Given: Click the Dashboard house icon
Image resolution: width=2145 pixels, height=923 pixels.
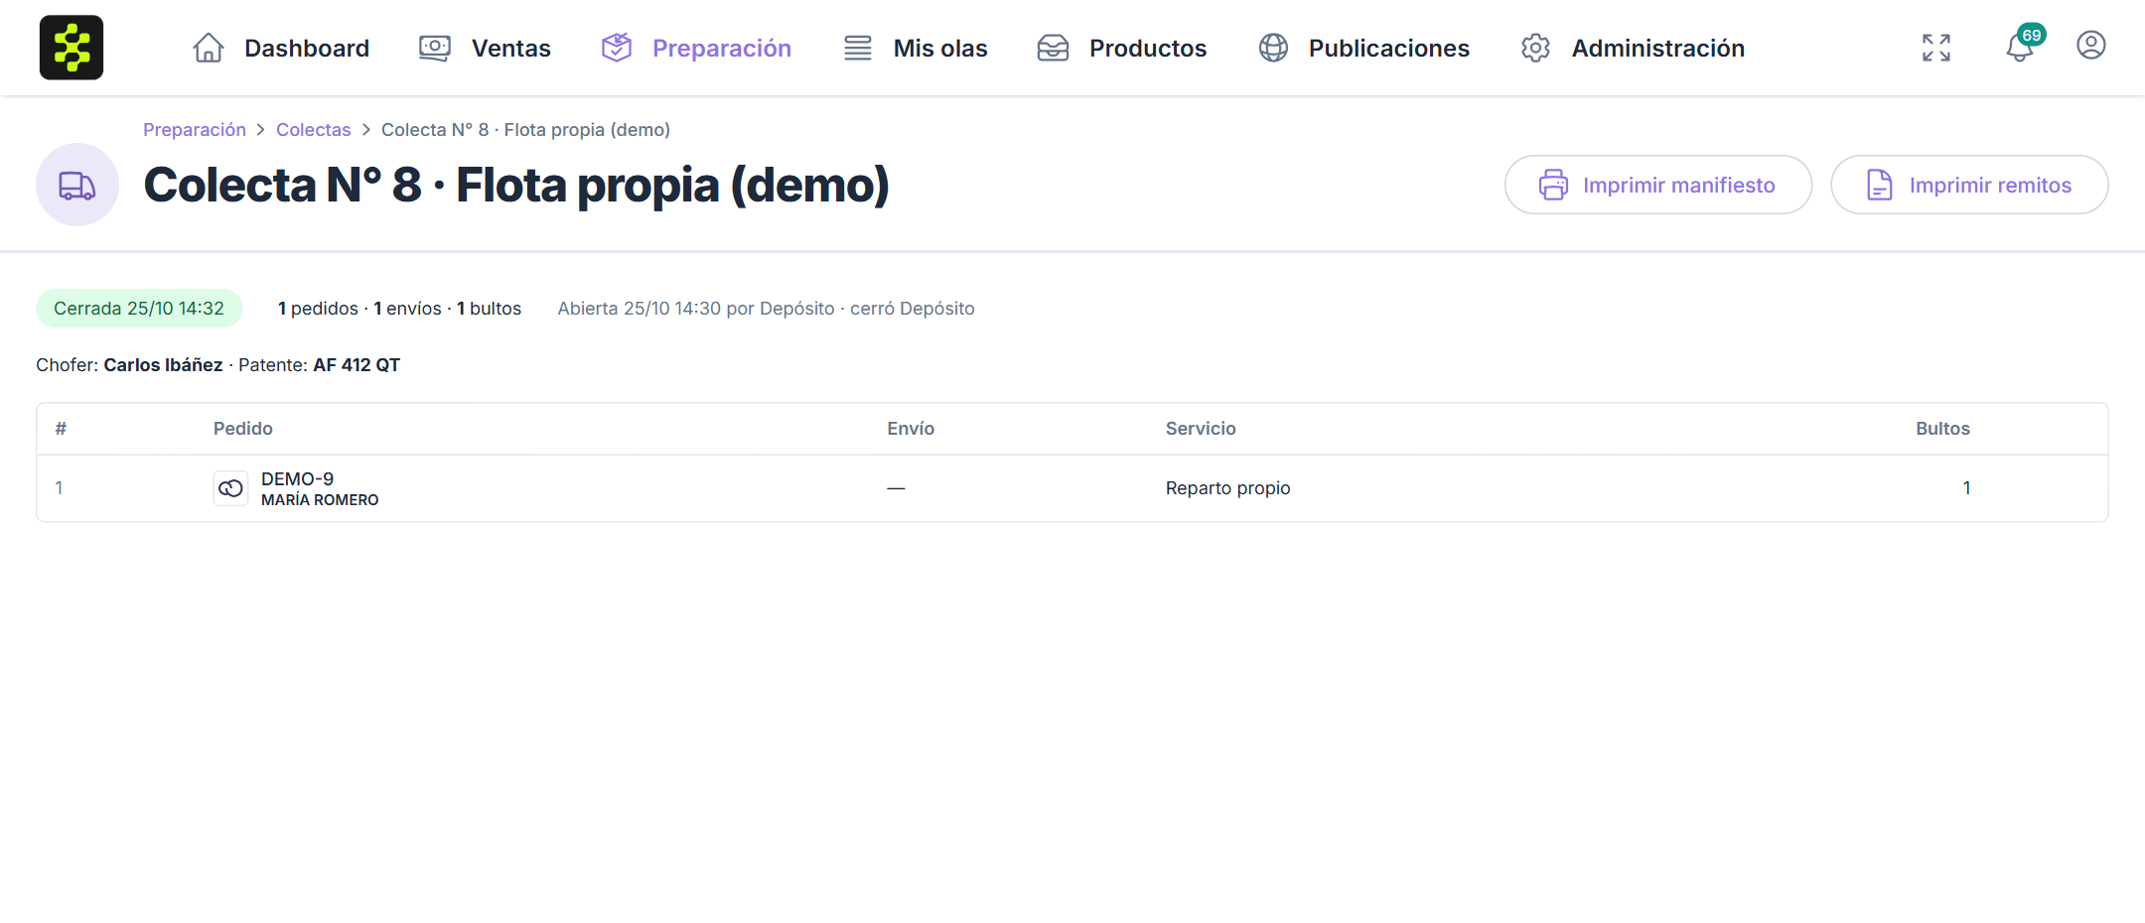Looking at the screenshot, I should (209, 48).
